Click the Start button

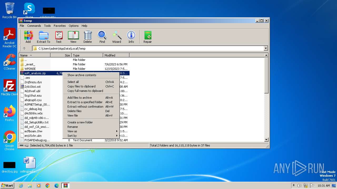7,186
